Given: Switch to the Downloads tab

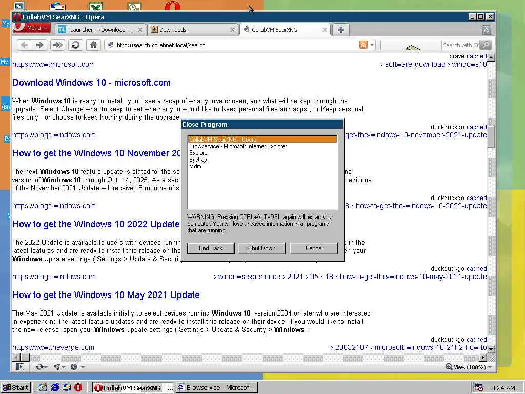Looking at the screenshot, I should [x=193, y=30].
